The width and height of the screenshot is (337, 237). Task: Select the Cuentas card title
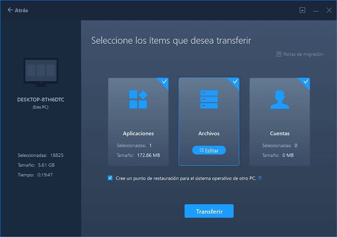(x=280, y=134)
